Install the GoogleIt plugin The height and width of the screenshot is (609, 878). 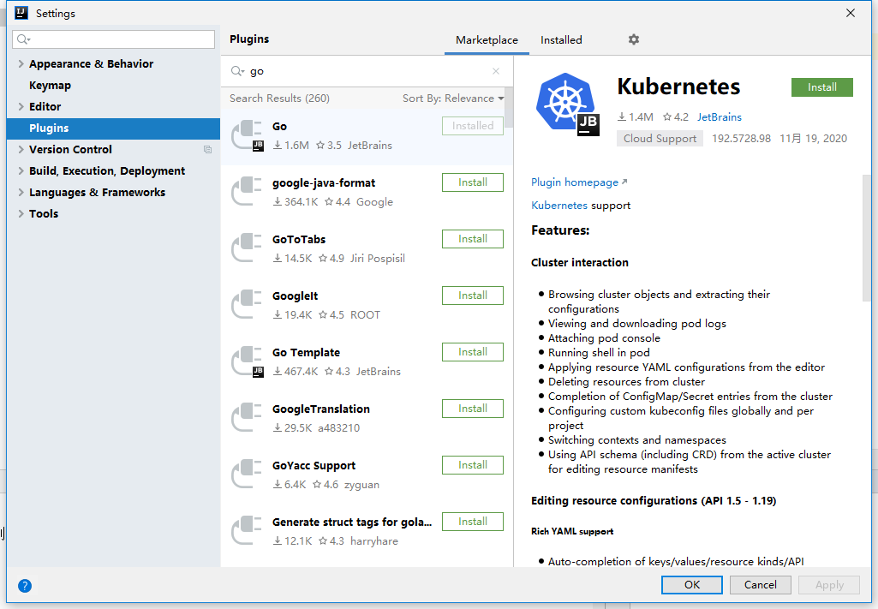point(473,296)
